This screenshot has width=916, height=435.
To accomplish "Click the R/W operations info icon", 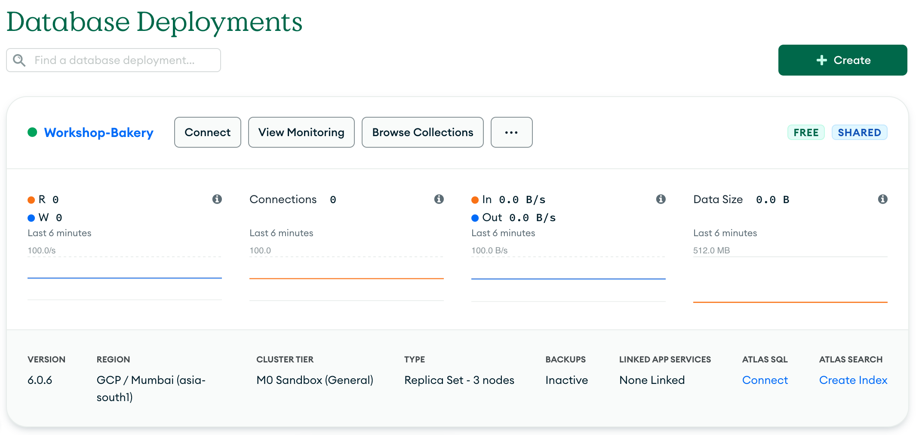I will pos(217,199).
